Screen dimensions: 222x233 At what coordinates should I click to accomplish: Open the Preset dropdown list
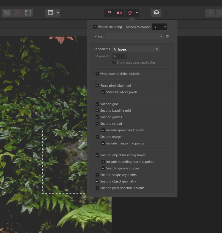pos(134,36)
